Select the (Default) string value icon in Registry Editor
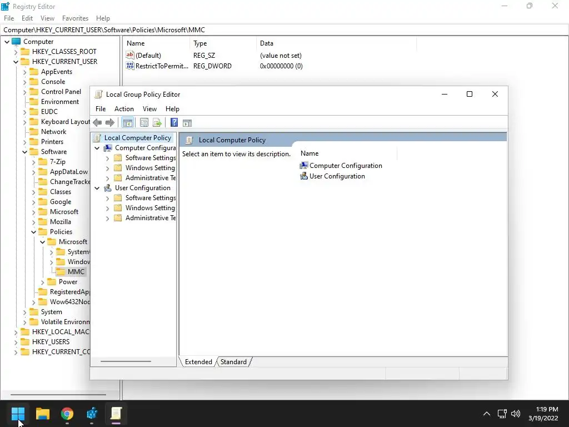 130,55
